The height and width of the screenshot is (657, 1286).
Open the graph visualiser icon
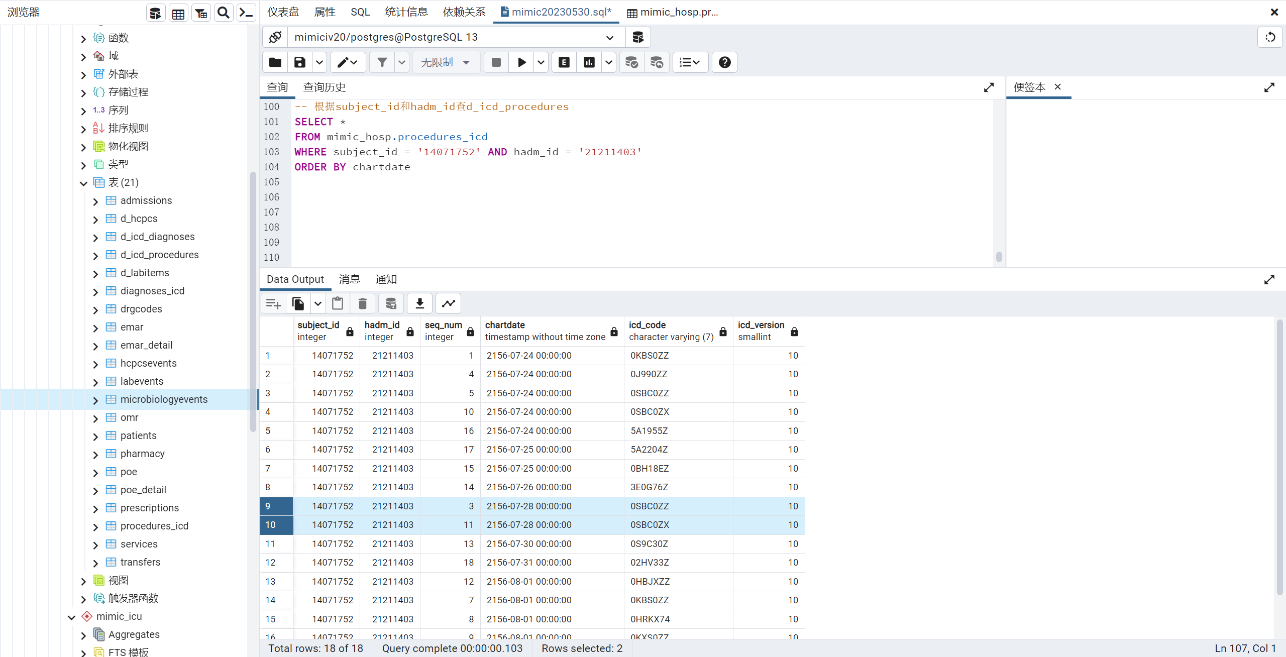pos(448,303)
